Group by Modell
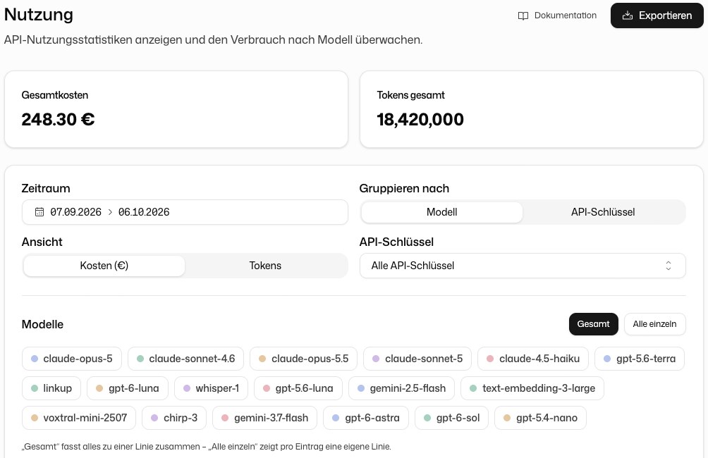This screenshot has height=458, width=708. point(441,212)
